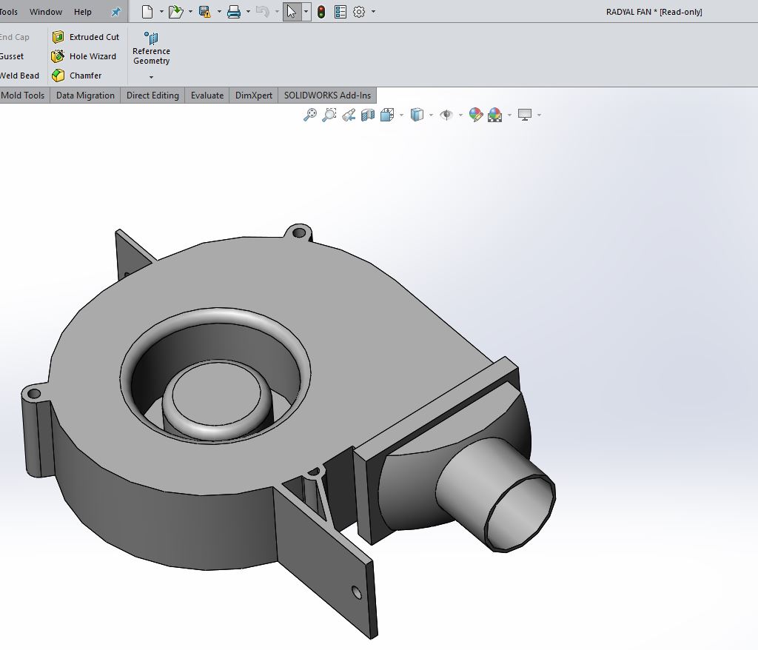Click the Extruded Cut icon
This screenshot has width=758, height=650.
[58, 37]
